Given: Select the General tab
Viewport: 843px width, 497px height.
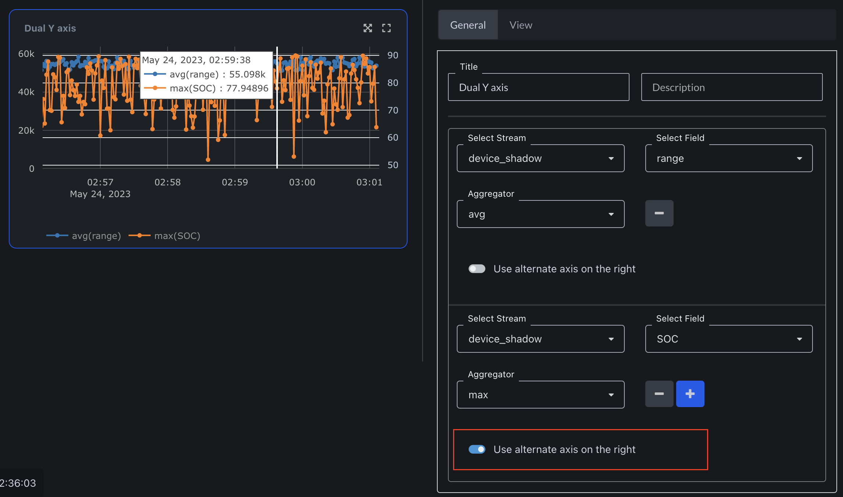Looking at the screenshot, I should point(467,25).
